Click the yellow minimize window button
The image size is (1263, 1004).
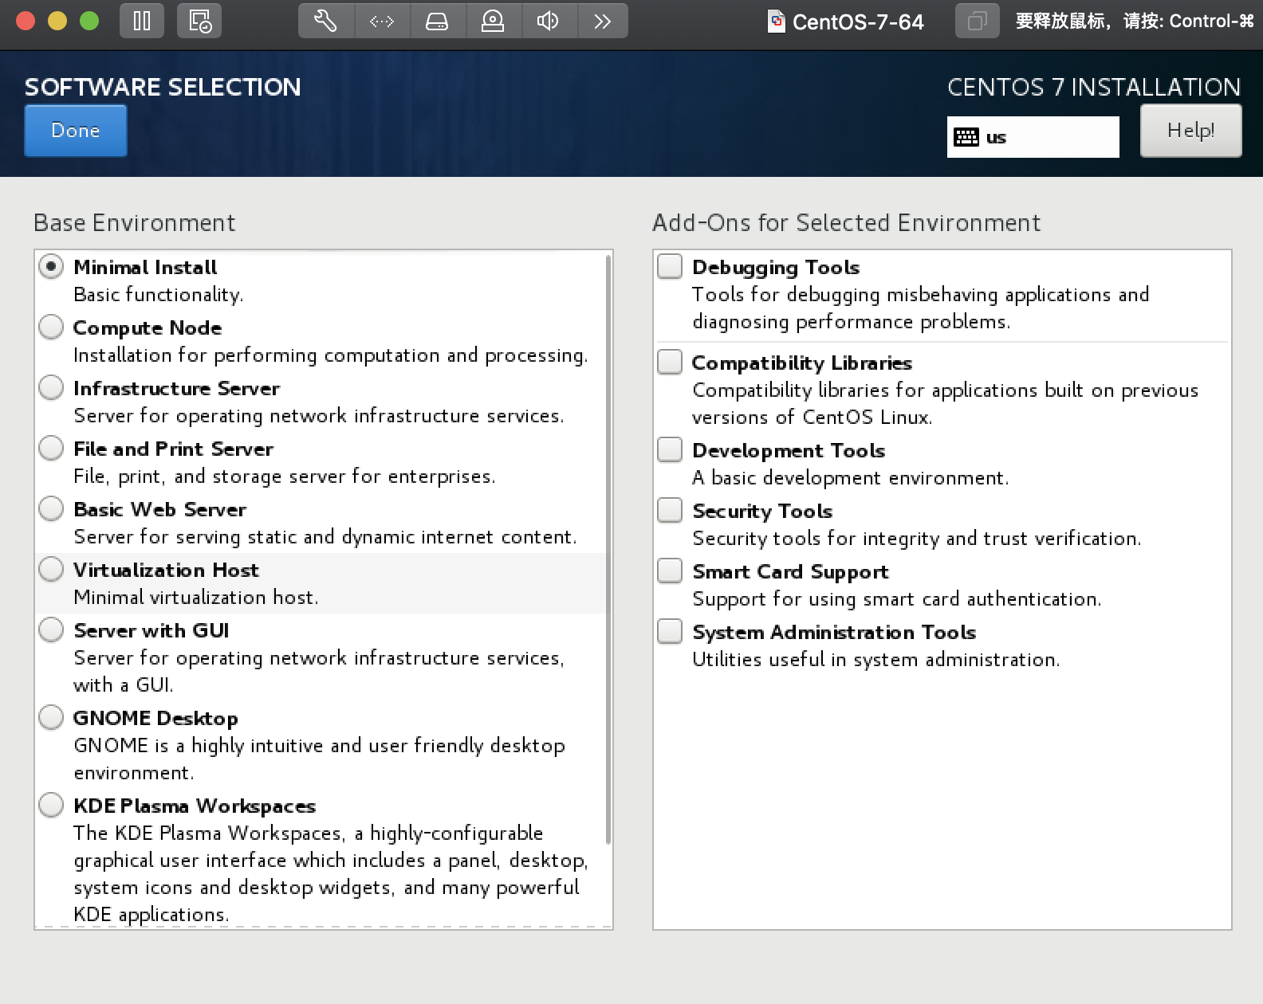pyautogui.click(x=57, y=21)
